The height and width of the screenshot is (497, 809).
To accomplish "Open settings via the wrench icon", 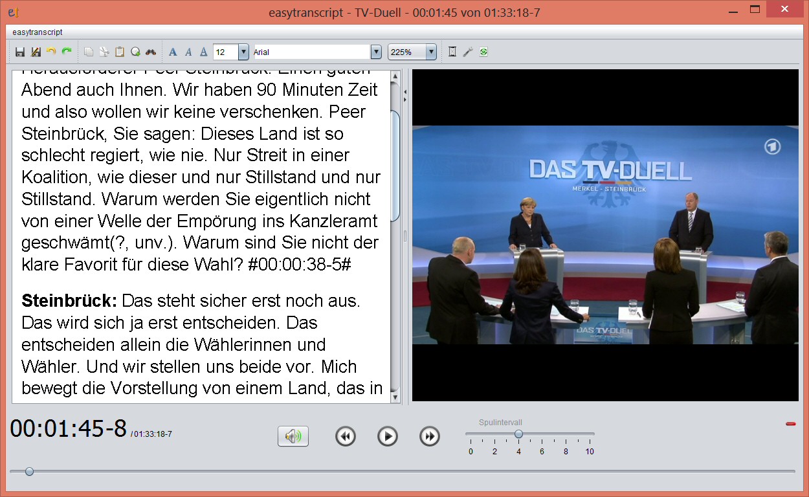I will [x=467, y=52].
